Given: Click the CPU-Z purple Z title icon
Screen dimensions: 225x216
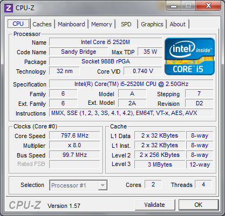Looking at the screenshot, I should (9, 8).
